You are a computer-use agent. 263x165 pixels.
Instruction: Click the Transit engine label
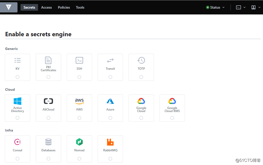[x=110, y=69]
